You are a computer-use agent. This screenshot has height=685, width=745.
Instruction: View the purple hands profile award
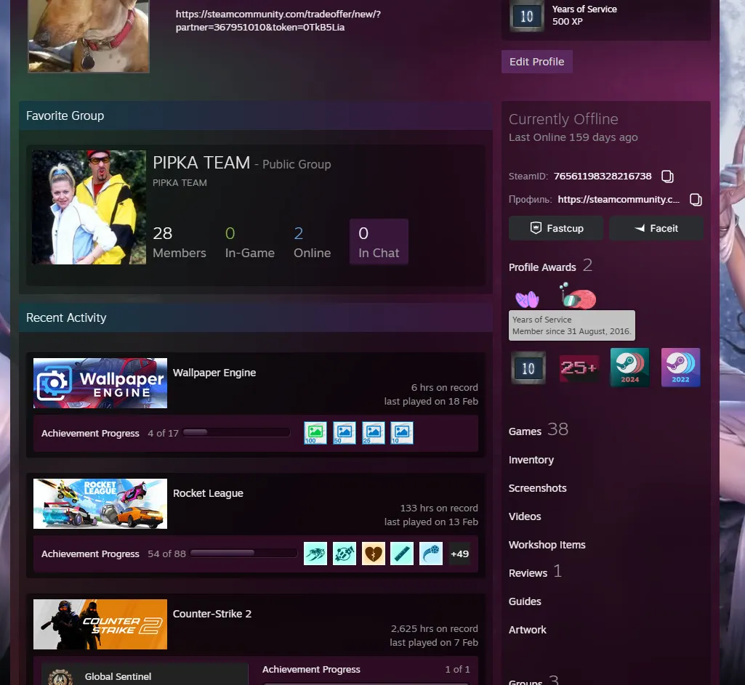(x=528, y=299)
